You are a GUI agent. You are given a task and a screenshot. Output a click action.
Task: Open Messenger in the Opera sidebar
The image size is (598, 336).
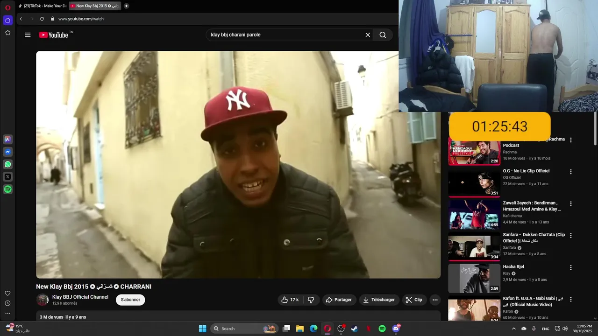7,152
